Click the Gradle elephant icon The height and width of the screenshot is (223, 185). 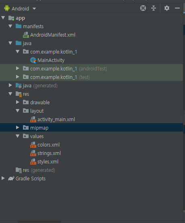point(11,178)
